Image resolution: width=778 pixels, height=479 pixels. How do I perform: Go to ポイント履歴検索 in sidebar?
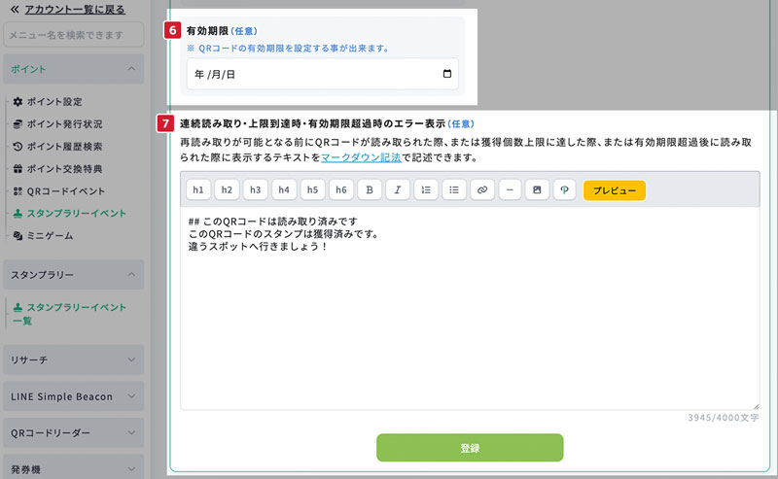point(63,147)
